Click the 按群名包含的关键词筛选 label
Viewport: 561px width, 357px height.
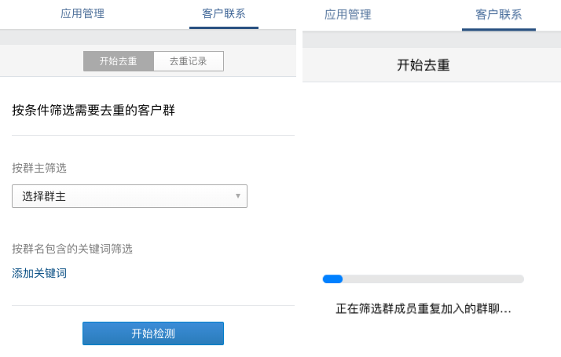point(72,249)
